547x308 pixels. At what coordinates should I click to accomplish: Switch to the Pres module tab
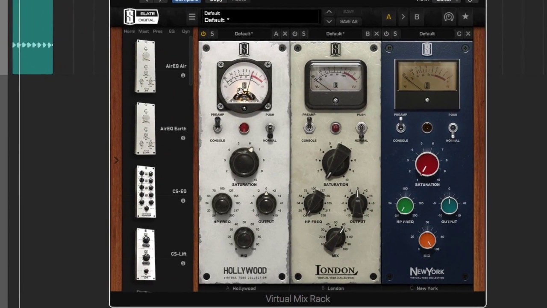coord(158,31)
